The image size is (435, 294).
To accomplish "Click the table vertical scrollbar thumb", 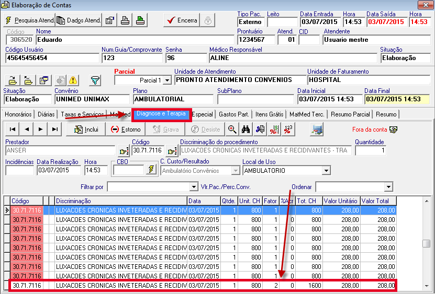I will point(427,244).
